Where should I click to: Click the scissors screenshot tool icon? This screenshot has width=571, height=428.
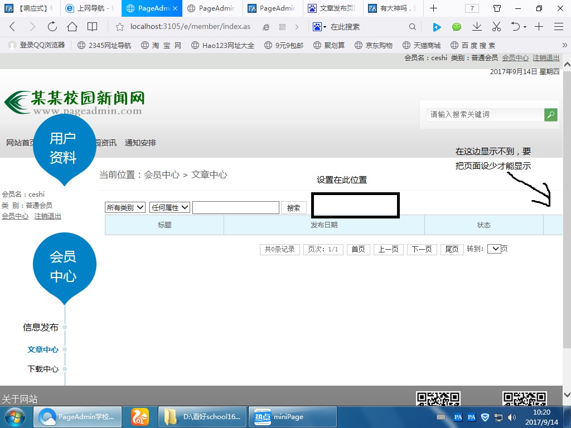pos(496,27)
